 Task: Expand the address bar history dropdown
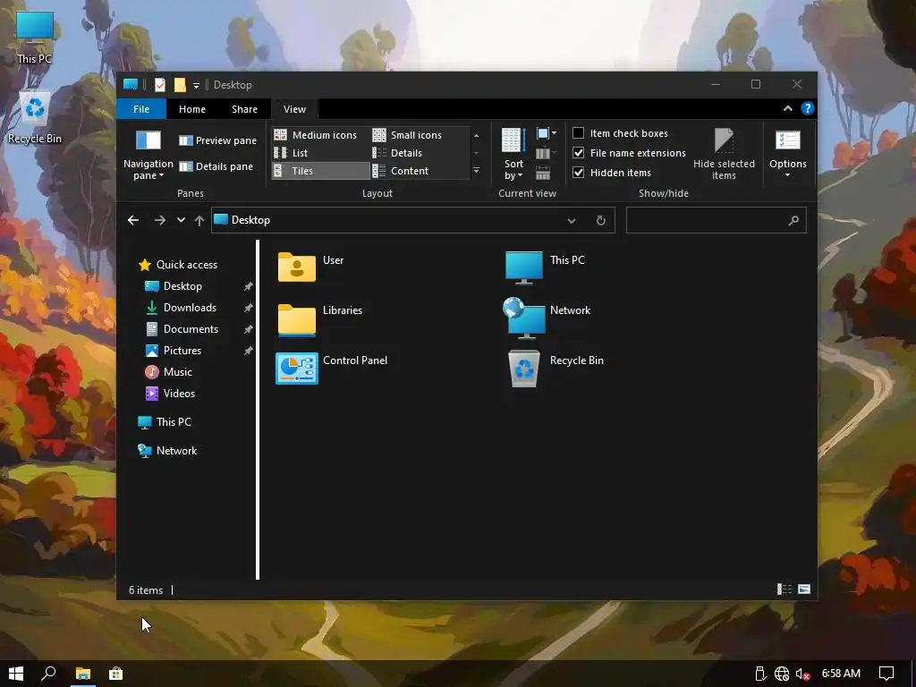572,220
